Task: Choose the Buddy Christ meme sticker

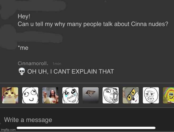Action: 50,95
